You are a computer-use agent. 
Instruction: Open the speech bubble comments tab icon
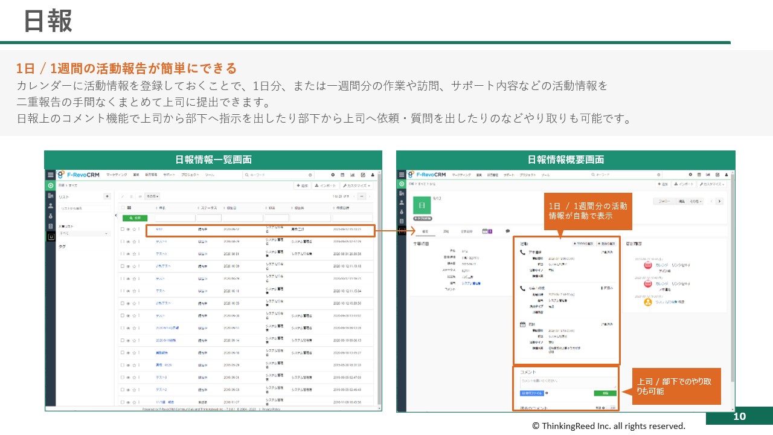508,231
